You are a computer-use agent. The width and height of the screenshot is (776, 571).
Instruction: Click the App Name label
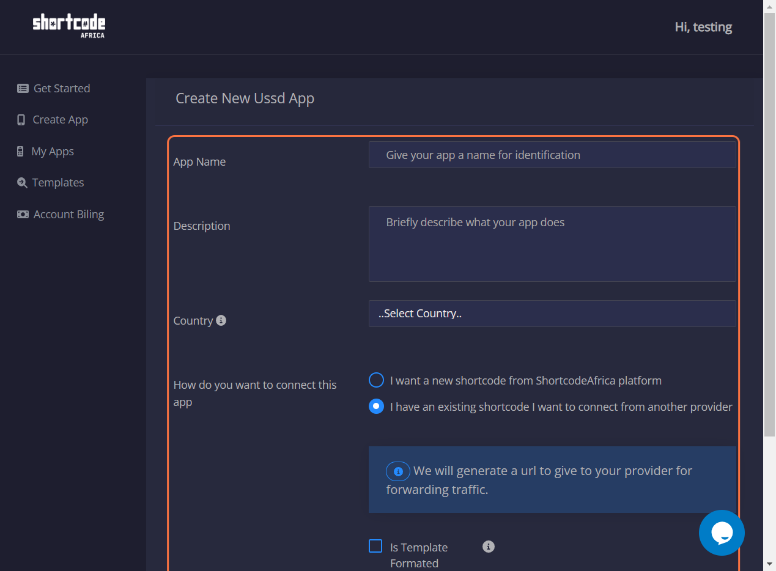pos(199,162)
